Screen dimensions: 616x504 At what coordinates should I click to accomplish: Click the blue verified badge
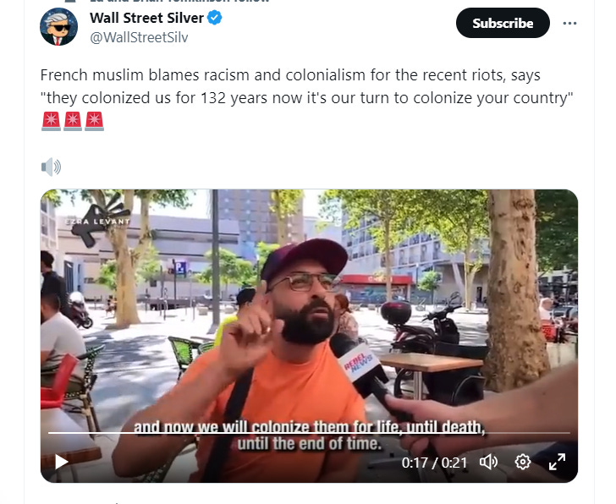[215, 18]
